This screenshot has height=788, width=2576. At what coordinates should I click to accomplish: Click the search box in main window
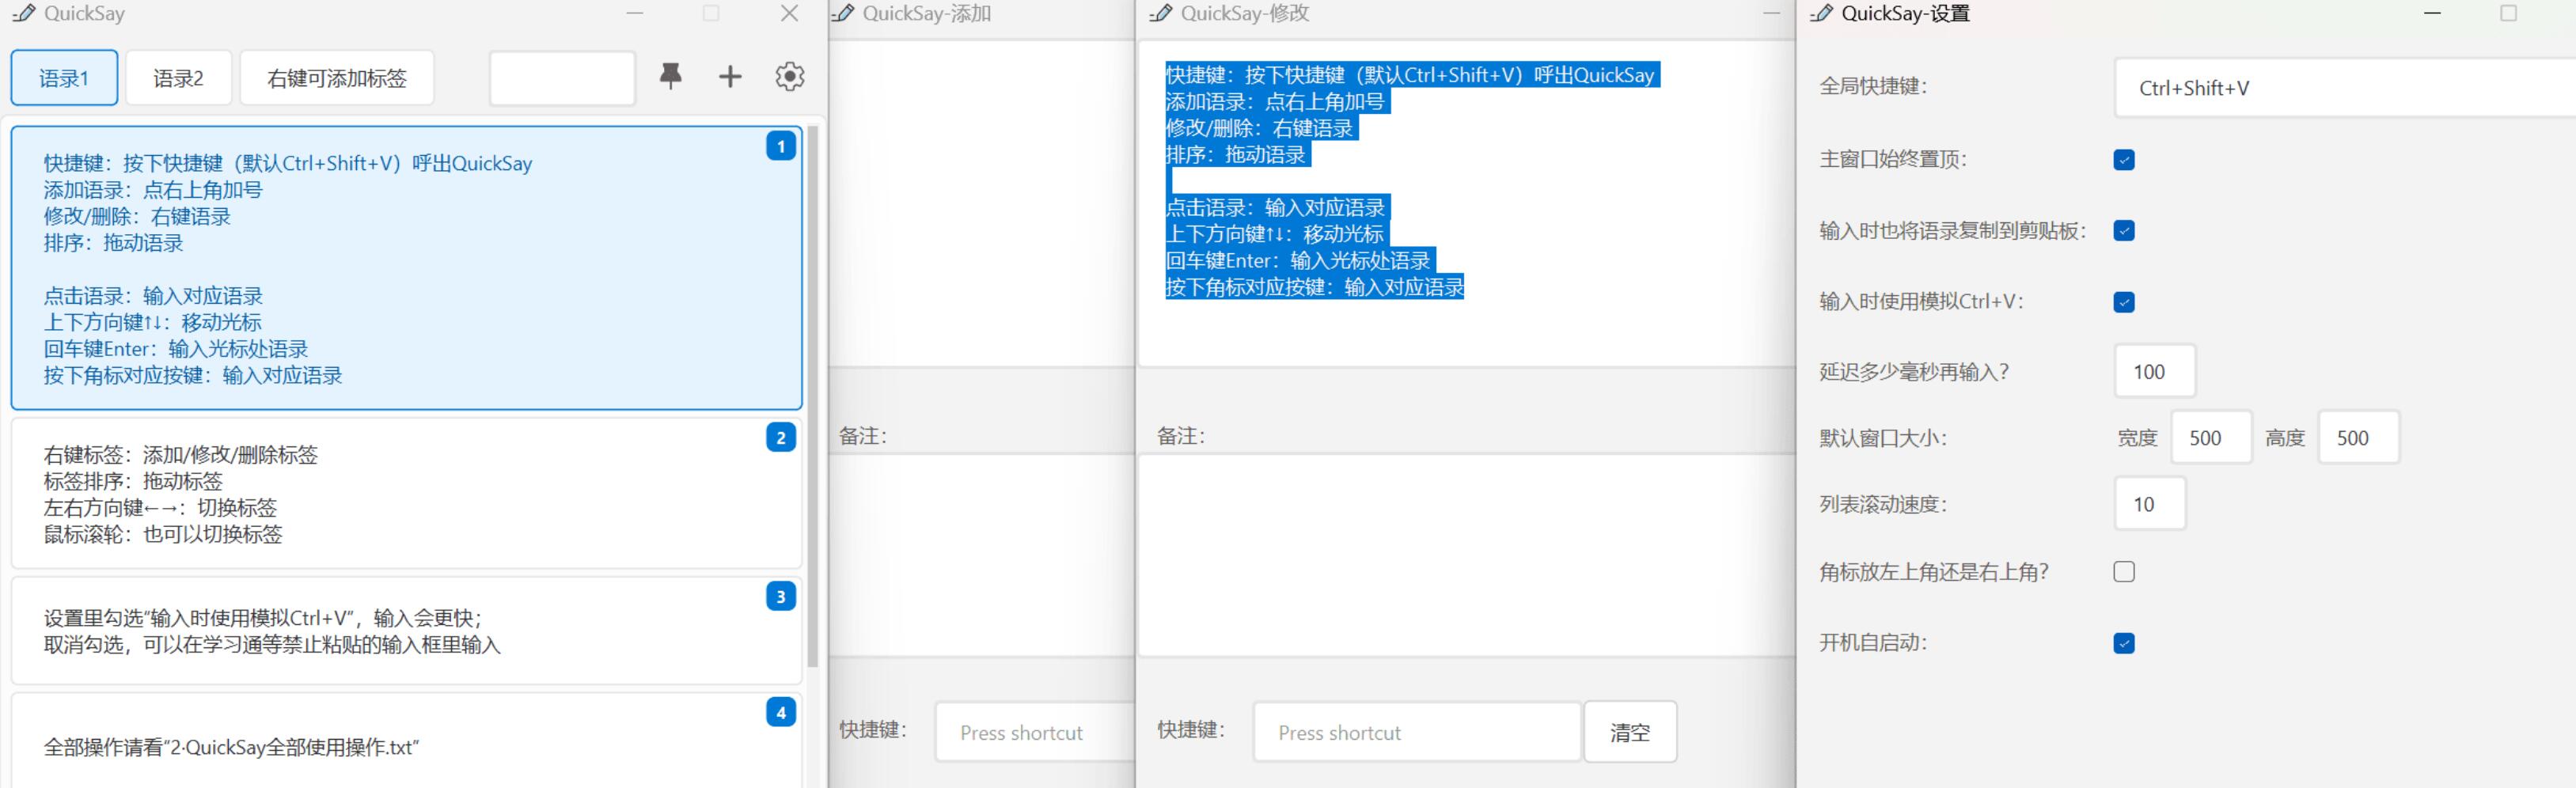coord(562,78)
